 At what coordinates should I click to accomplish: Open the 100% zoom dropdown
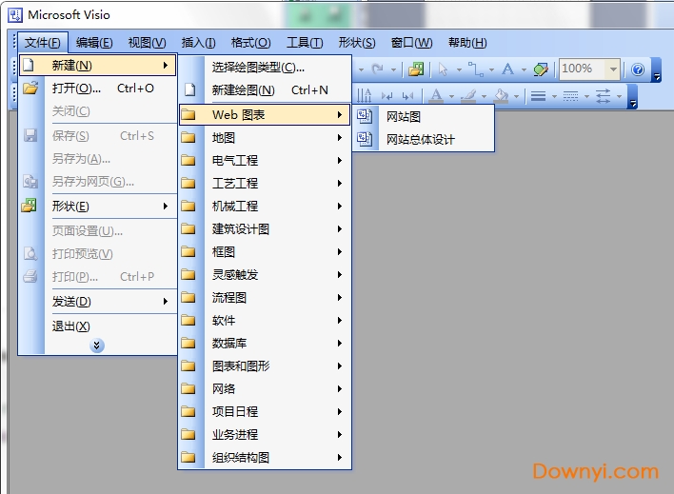(x=613, y=69)
